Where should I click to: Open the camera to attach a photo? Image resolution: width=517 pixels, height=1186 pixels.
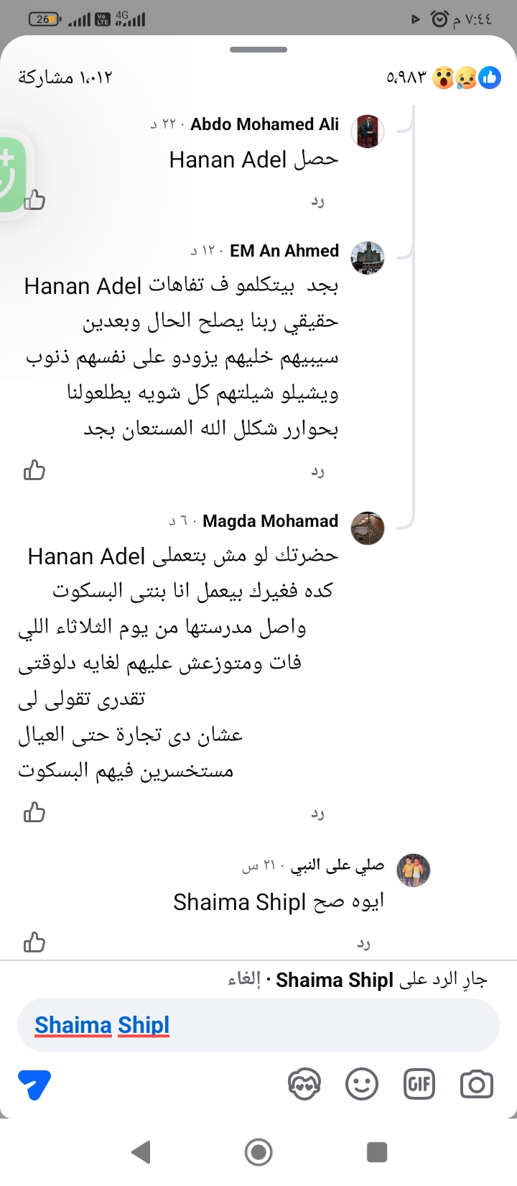pos(476,1084)
